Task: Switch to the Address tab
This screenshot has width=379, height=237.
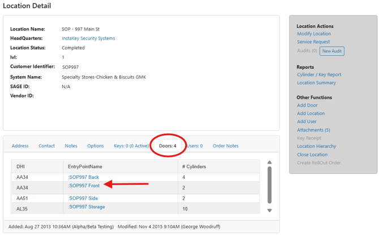Action: [x=20, y=146]
